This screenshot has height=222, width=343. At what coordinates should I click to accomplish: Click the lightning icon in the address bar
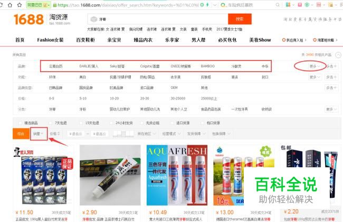coord(207,5)
